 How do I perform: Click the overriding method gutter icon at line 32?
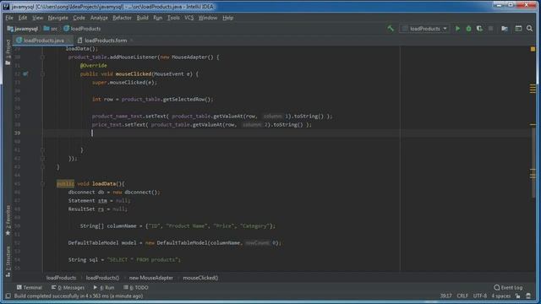tap(25, 73)
